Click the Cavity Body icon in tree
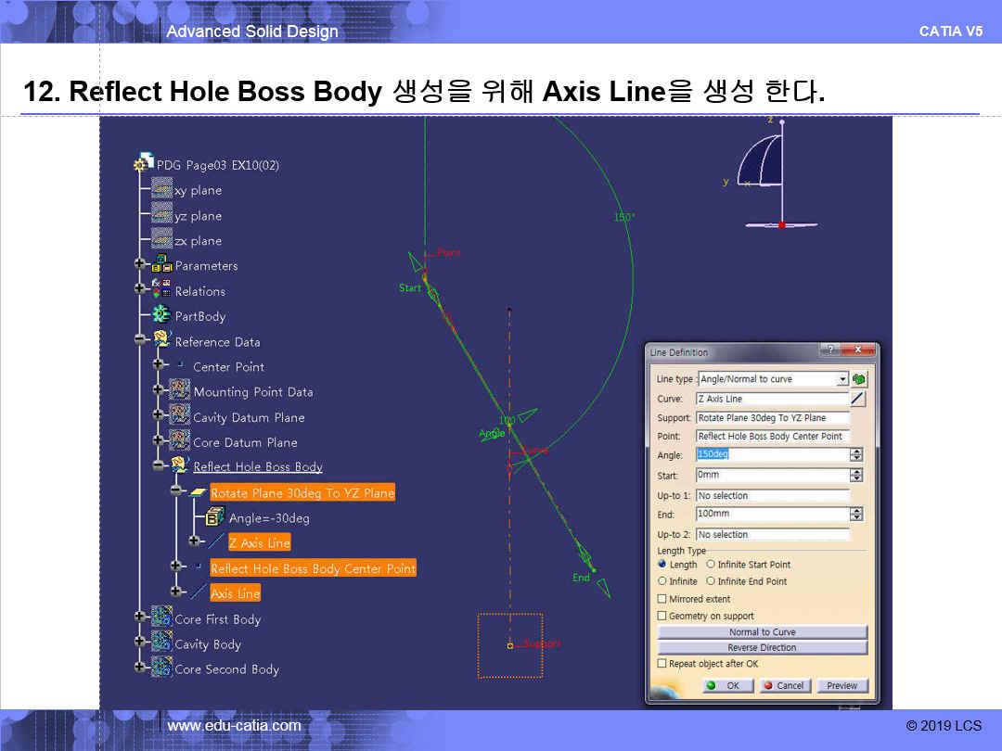This screenshot has width=1002, height=751. tap(161, 644)
